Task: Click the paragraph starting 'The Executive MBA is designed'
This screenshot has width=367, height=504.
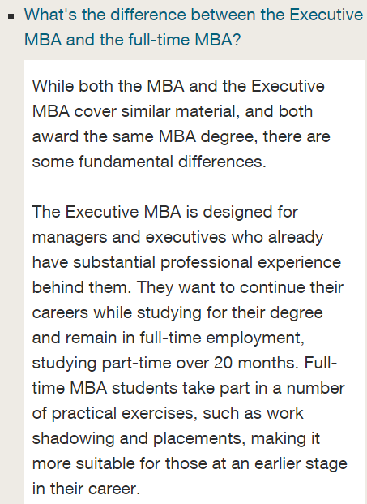Action: 190,351
